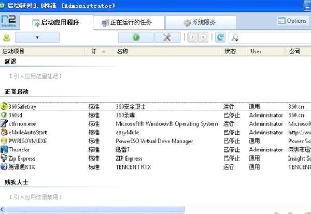Click the 腾讯通RTX icon
The height and width of the screenshot is (214, 311).
point(4,167)
